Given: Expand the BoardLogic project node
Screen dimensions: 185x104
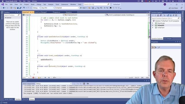Looking at the screenshot, I should coord(153,23).
